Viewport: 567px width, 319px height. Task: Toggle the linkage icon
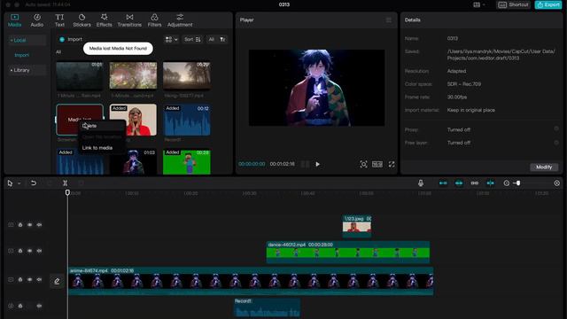(475, 183)
